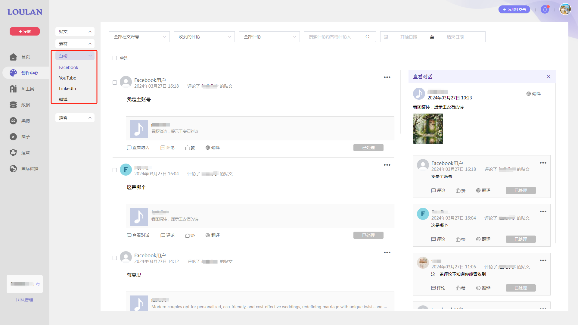Open 创作中心 in the sidebar

pos(26,73)
